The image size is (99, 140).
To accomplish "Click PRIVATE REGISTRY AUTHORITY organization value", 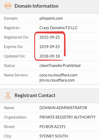I will click(67, 117).
